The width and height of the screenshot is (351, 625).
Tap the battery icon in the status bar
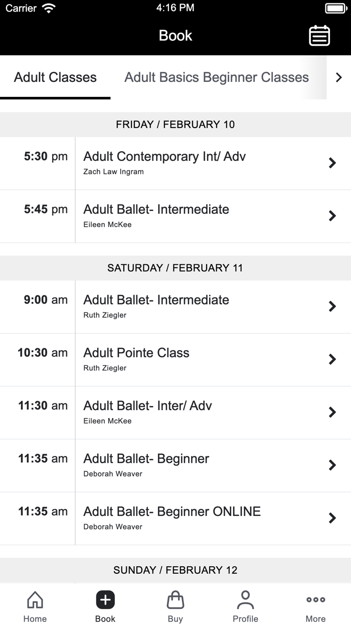(x=333, y=8)
